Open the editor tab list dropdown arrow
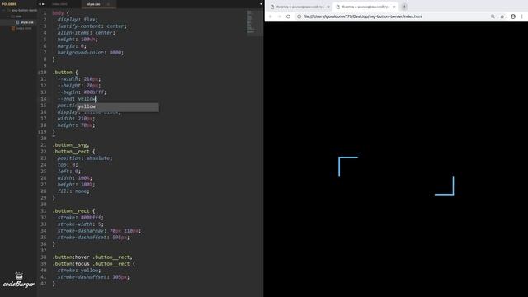 coord(261,4)
